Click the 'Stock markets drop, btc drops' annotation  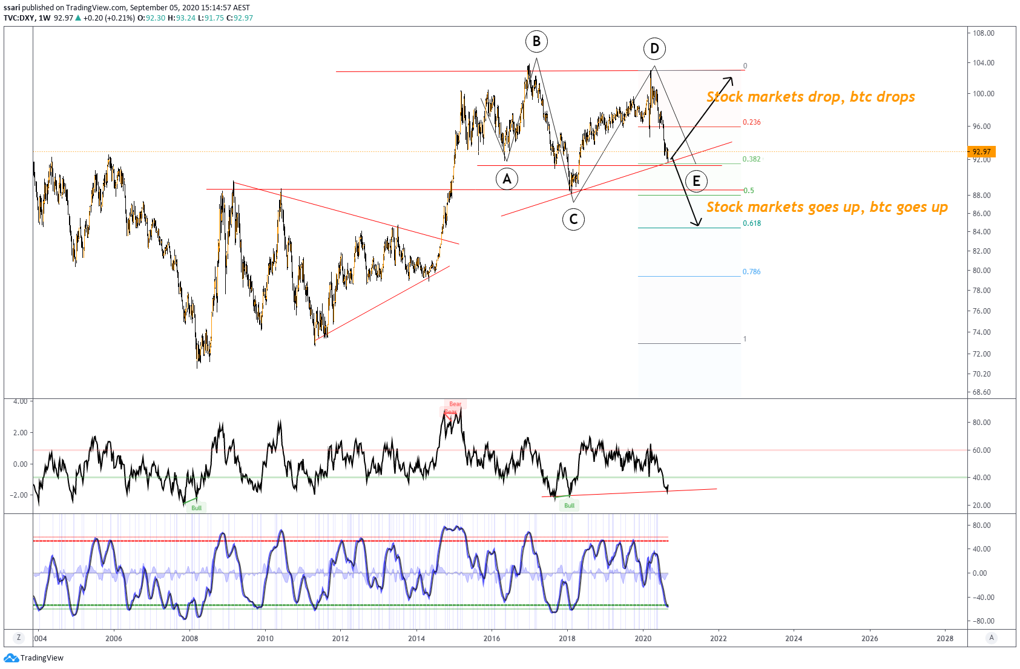(x=811, y=97)
